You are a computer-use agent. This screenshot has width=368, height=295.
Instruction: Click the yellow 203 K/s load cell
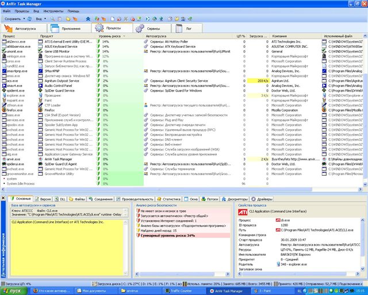(258, 81)
